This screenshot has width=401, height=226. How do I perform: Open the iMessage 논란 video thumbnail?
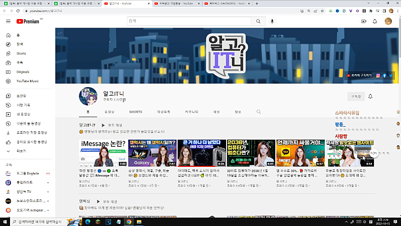[103, 153]
